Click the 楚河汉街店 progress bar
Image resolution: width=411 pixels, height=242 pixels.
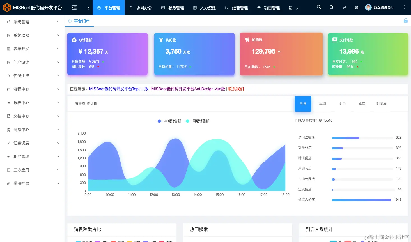point(362,138)
